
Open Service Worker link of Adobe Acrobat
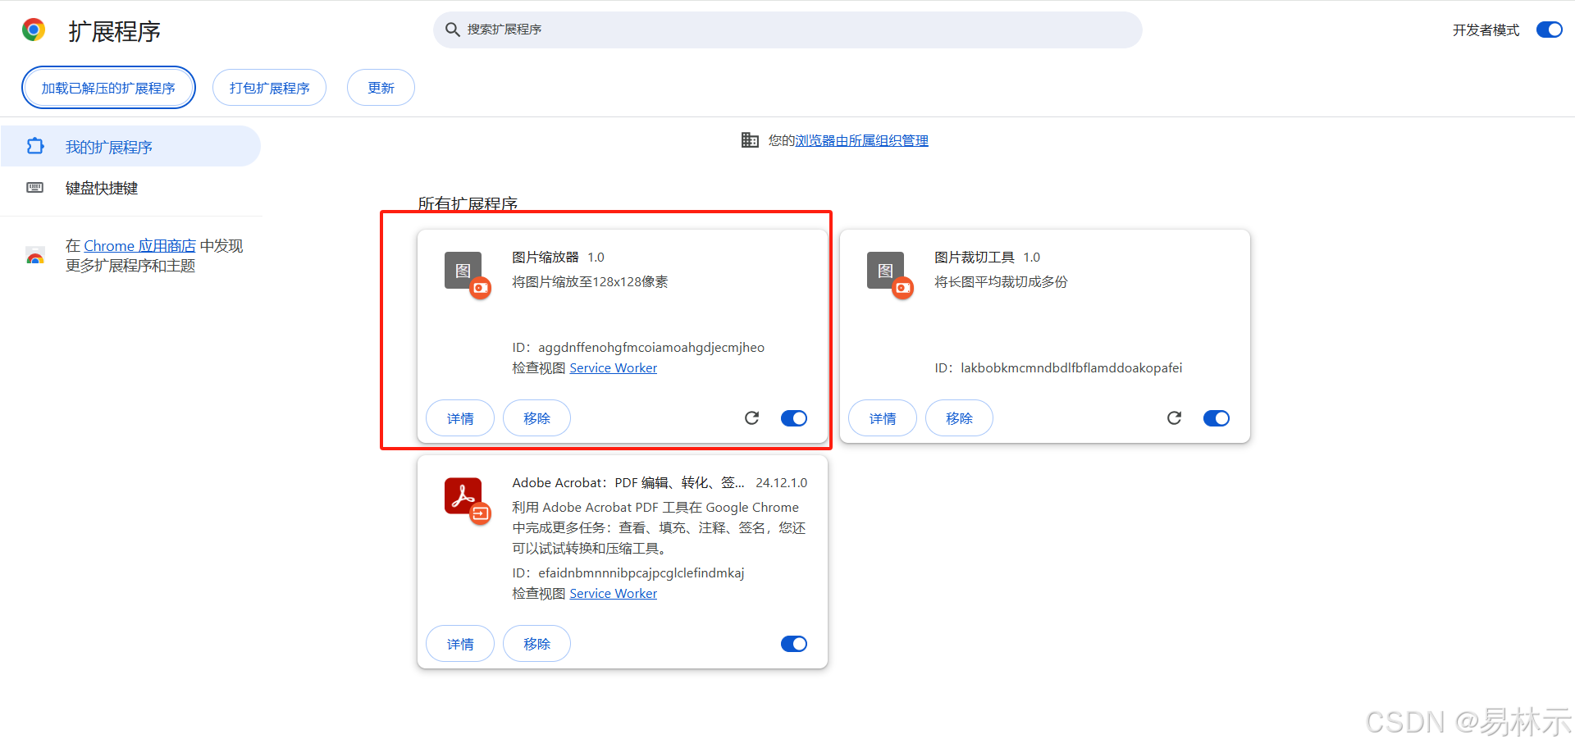614,594
